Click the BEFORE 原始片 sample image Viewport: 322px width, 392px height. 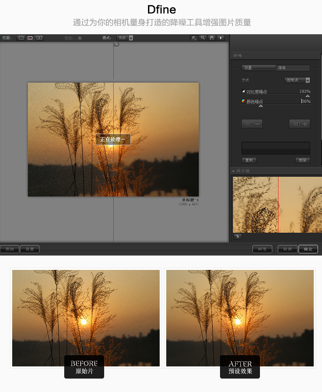pyautogui.click(x=86, y=318)
